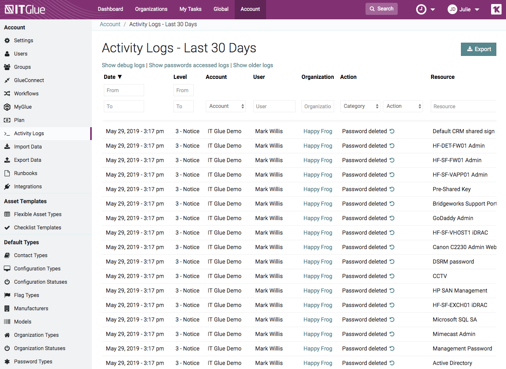Viewport: 506px width, 369px height.
Task: Click the Date From filter field
Action: pos(124,90)
